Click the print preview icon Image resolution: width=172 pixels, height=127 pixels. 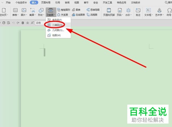click(x=9, y=23)
